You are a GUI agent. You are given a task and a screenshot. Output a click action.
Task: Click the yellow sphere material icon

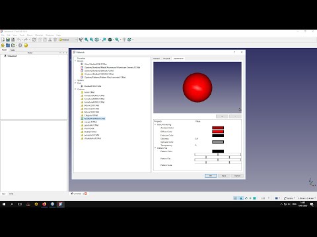pyautogui.click(x=26, y=45)
